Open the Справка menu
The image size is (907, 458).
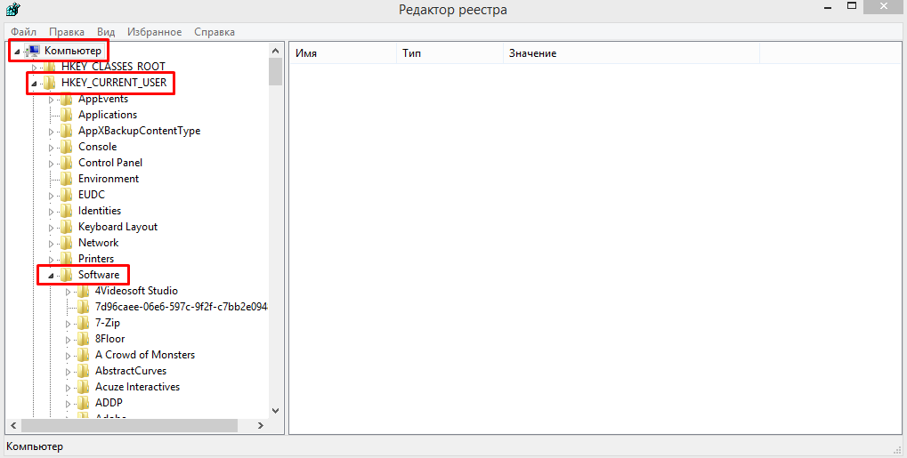click(x=215, y=32)
